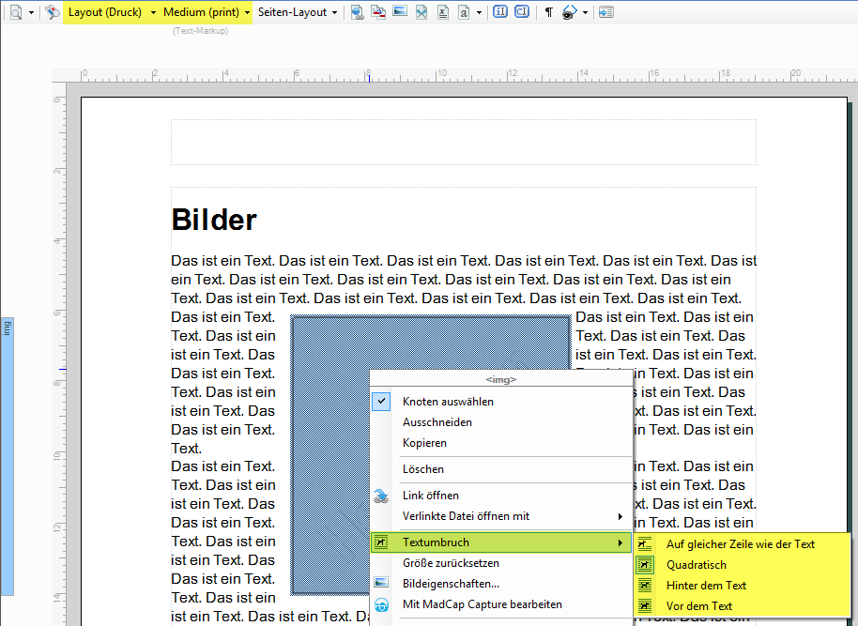Click the print preview magnifier icon
This screenshot has width=858, height=626.
click(x=16, y=12)
